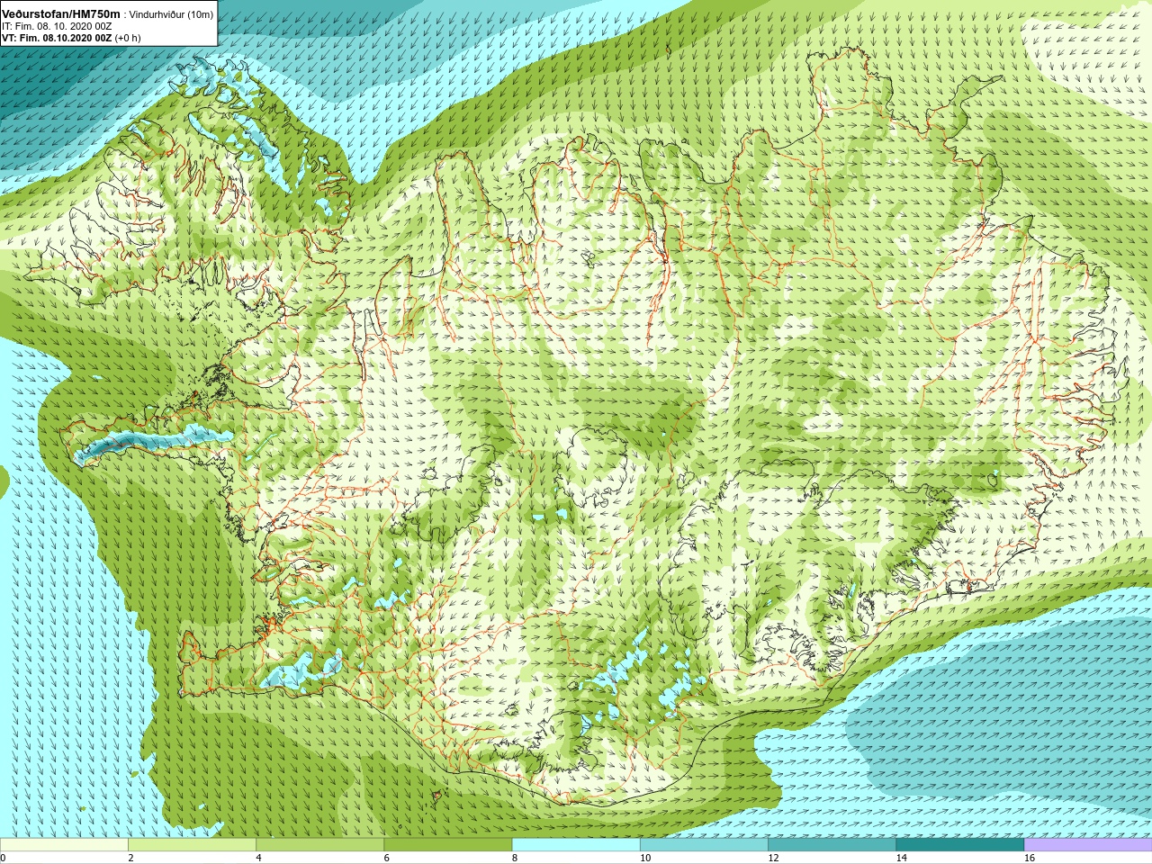Click the legend value label 2

pos(130,858)
